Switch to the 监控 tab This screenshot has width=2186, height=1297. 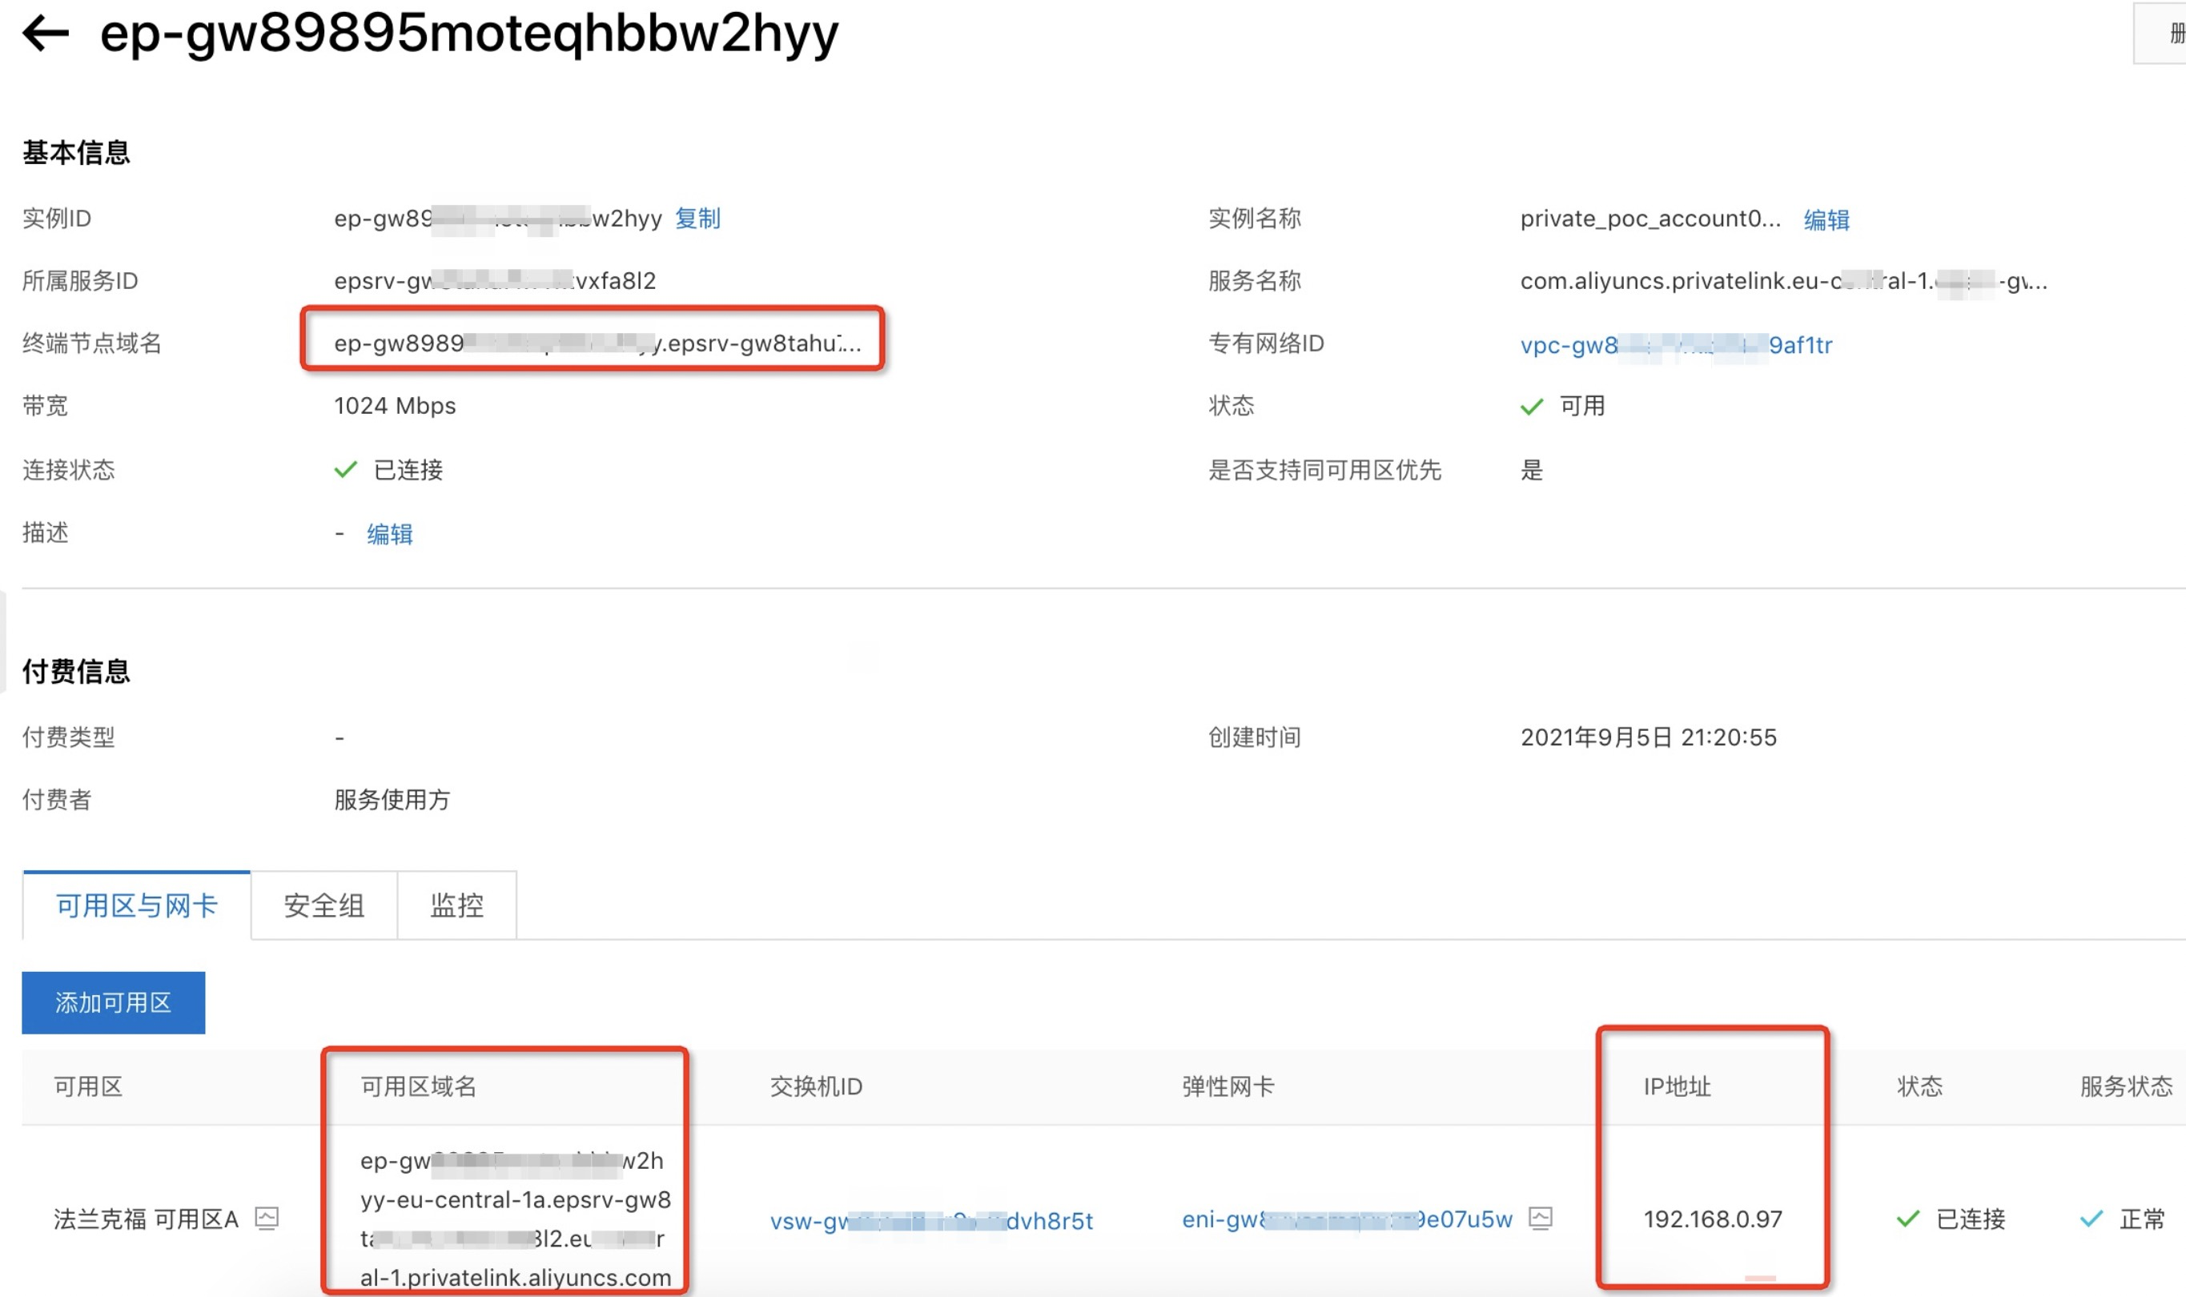(457, 905)
